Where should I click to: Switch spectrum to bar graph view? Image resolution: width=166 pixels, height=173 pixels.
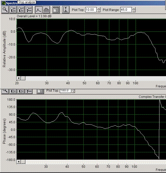pyautogui.click(x=46, y=10)
